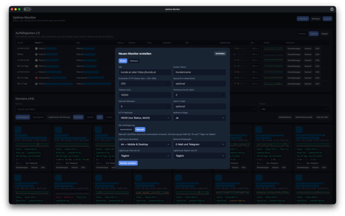Click the + Monitor button in the header
This screenshot has width=345, height=216.
pyautogui.click(x=303, y=19)
